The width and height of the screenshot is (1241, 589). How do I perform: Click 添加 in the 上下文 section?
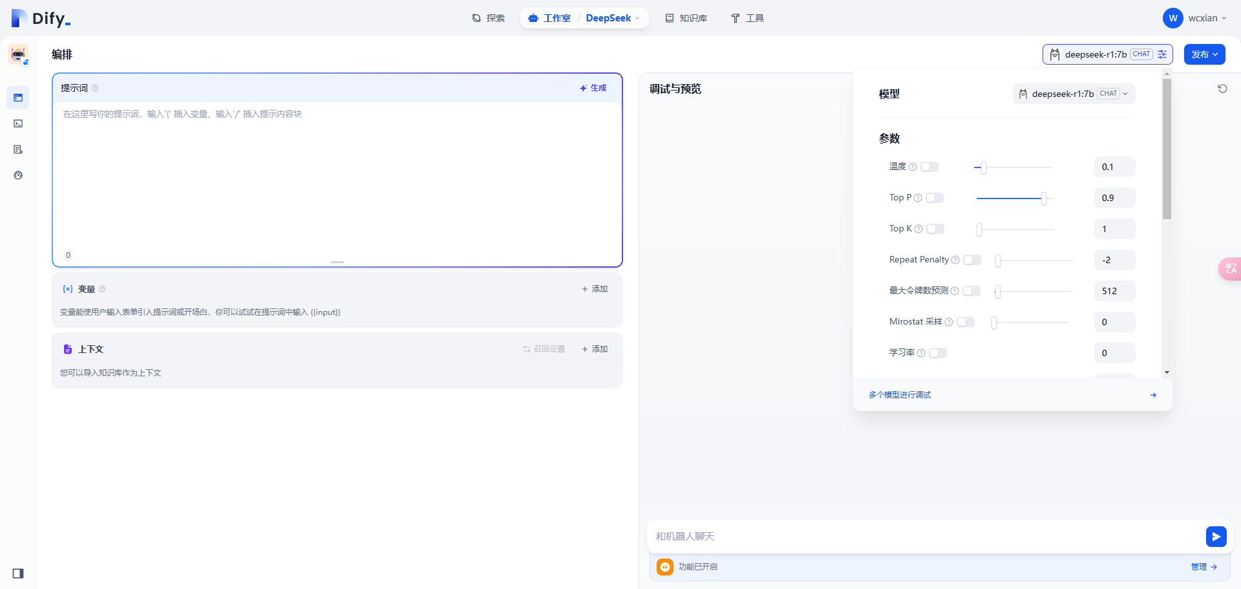pyautogui.click(x=595, y=349)
